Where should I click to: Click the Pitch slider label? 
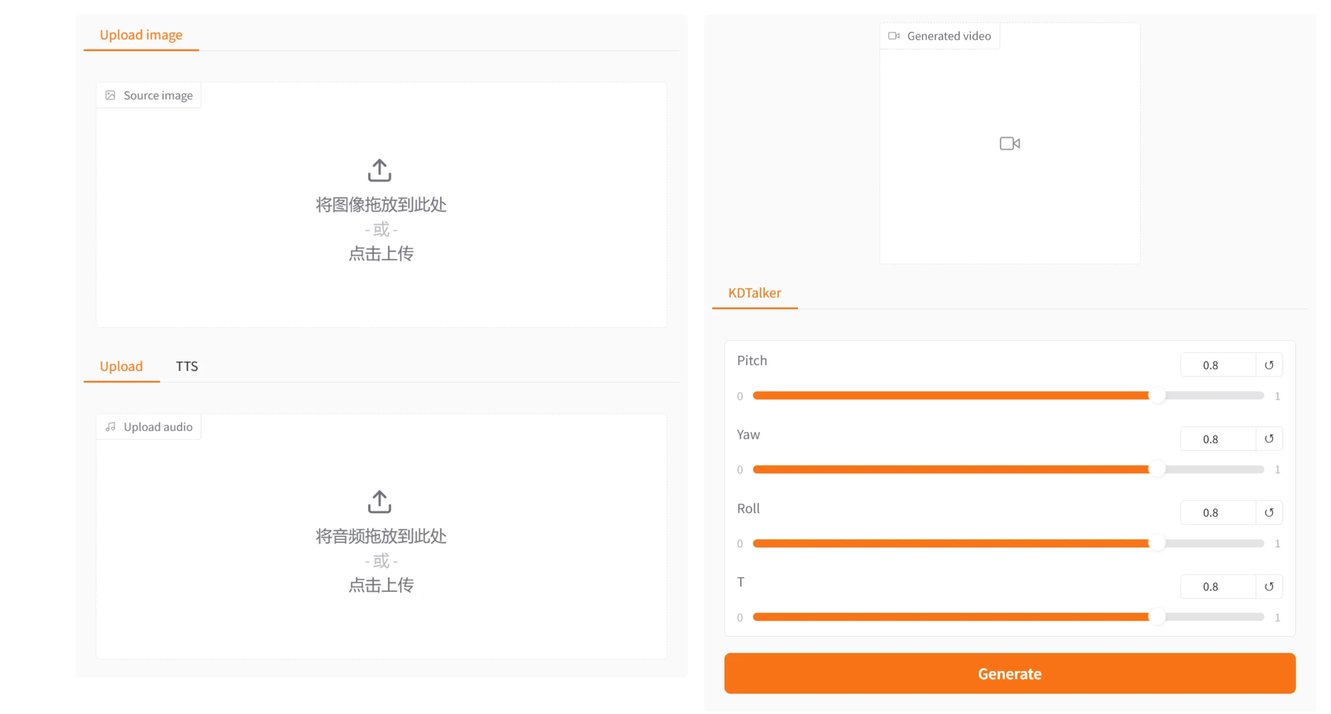[752, 361]
